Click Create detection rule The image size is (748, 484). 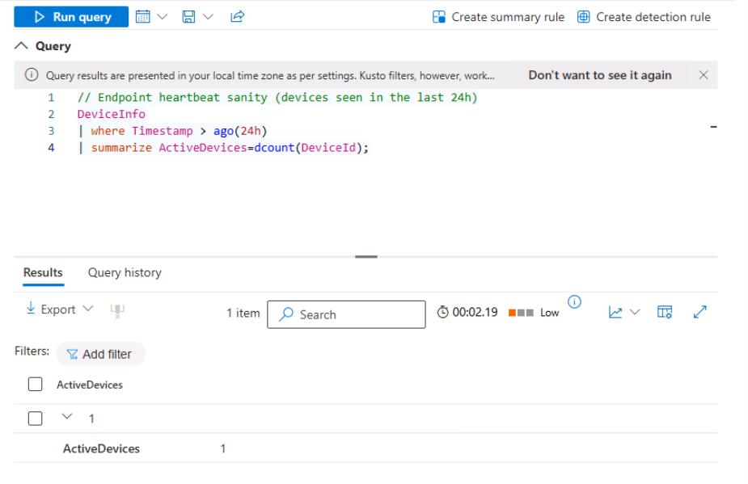coord(644,17)
